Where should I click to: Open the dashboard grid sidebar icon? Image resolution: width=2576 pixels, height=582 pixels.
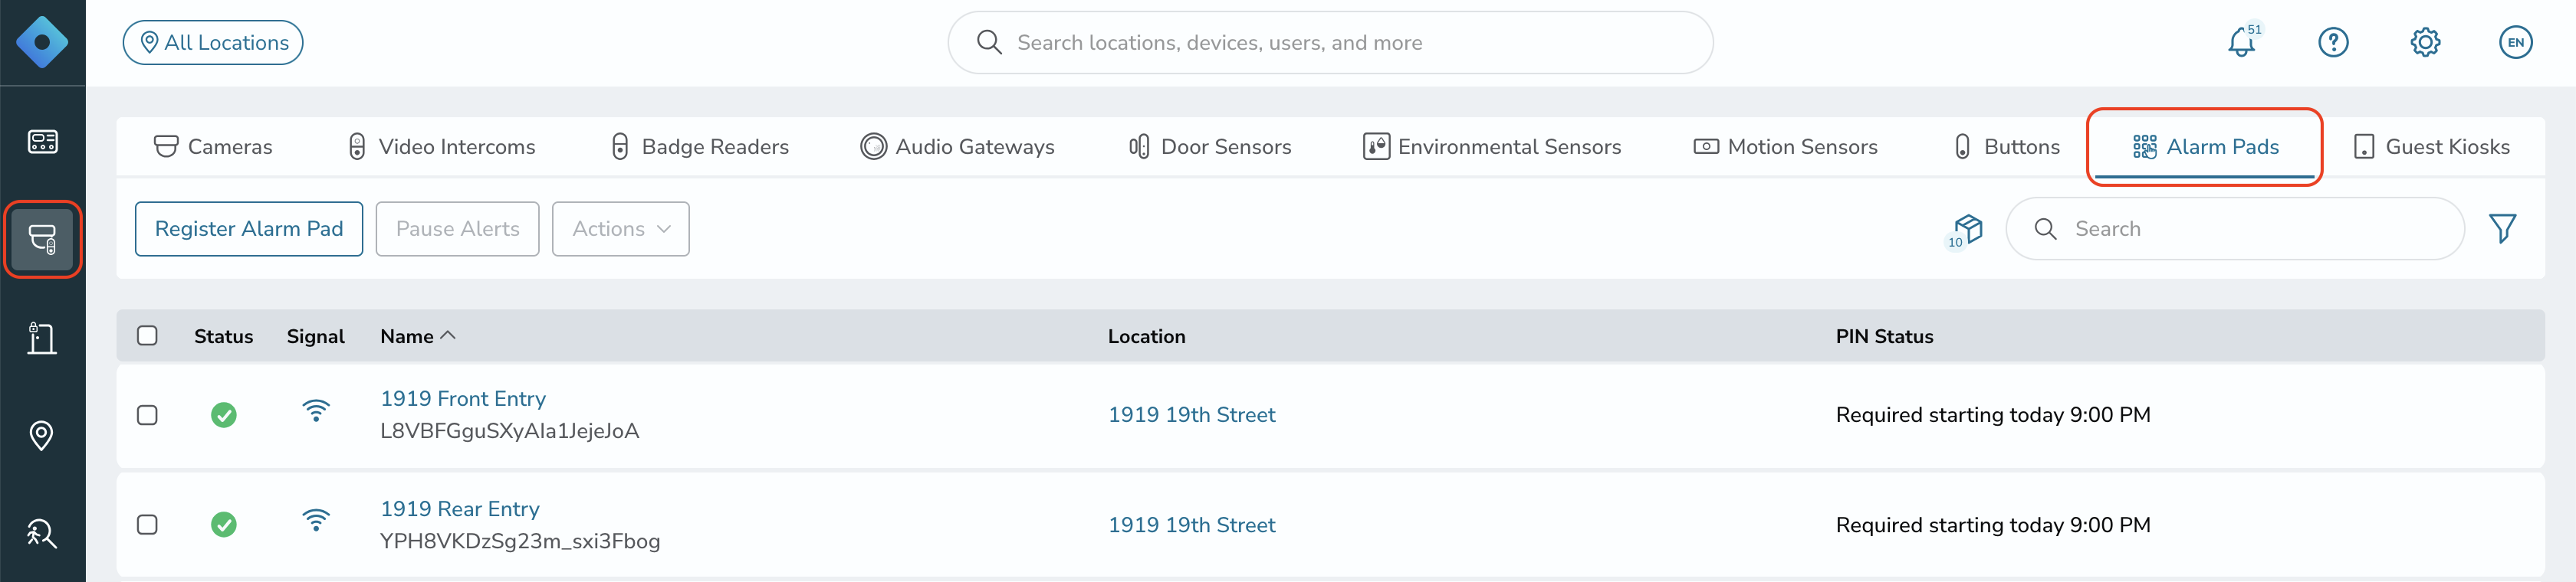(x=42, y=142)
